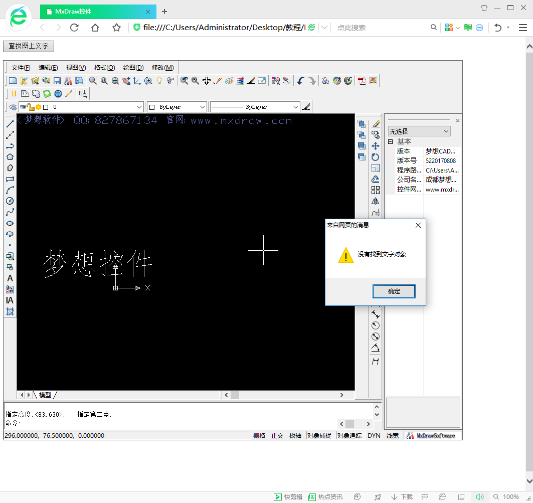Select the Spline curve tool
This screenshot has height=503, width=533.
[10, 212]
